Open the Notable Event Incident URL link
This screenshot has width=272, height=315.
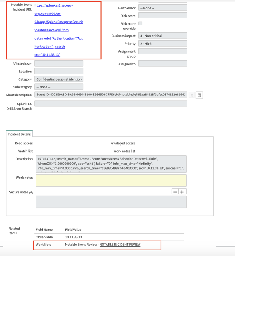58,30
